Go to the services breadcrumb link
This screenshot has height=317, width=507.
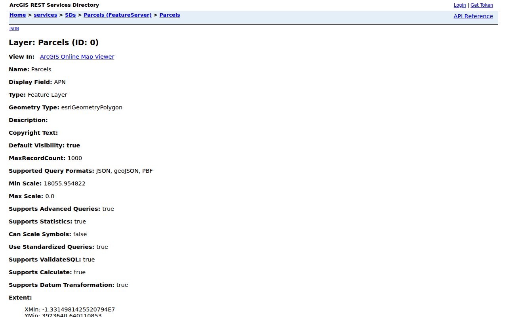click(x=46, y=15)
